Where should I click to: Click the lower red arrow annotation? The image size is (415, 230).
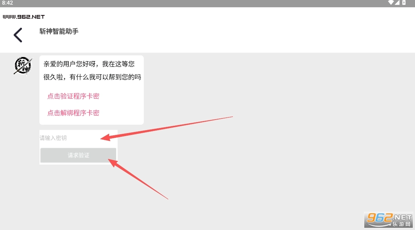point(138,179)
